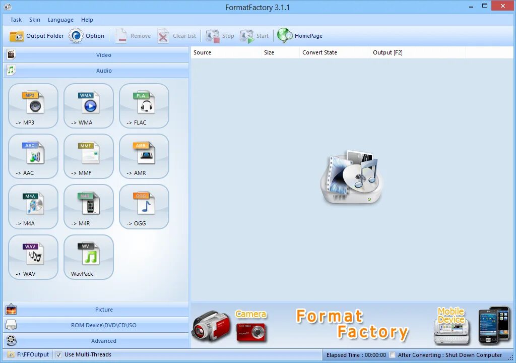Minimize the FormatFactory window
The width and height of the screenshot is (516, 363).
point(471,6)
